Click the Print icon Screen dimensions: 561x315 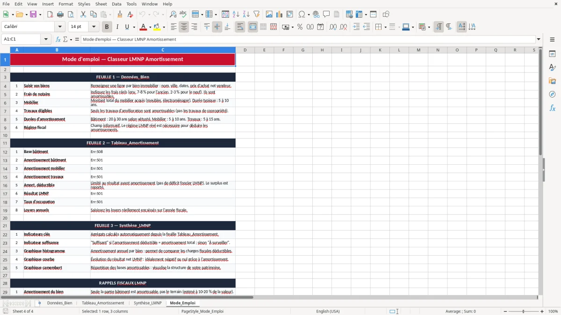pos(61,14)
